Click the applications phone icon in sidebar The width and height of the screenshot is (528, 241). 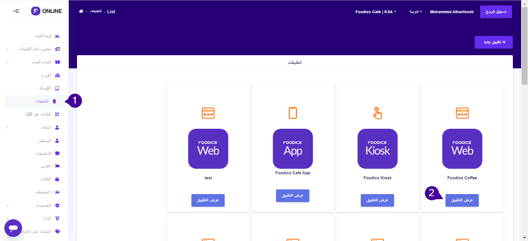pyautogui.click(x=54, y=101)
